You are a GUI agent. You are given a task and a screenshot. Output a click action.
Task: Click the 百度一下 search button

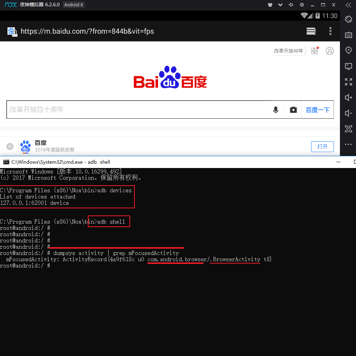click(x=318, y=110)
